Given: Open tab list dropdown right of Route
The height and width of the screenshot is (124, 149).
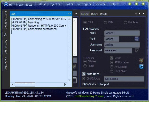Looking at the screenshot, I should click(x=144, y=14).
